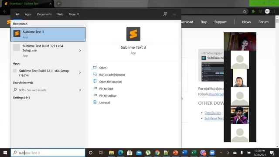The image size is (279, 157).
Task: Open Forum in Sublime site nav
Action: coord(263,22)
